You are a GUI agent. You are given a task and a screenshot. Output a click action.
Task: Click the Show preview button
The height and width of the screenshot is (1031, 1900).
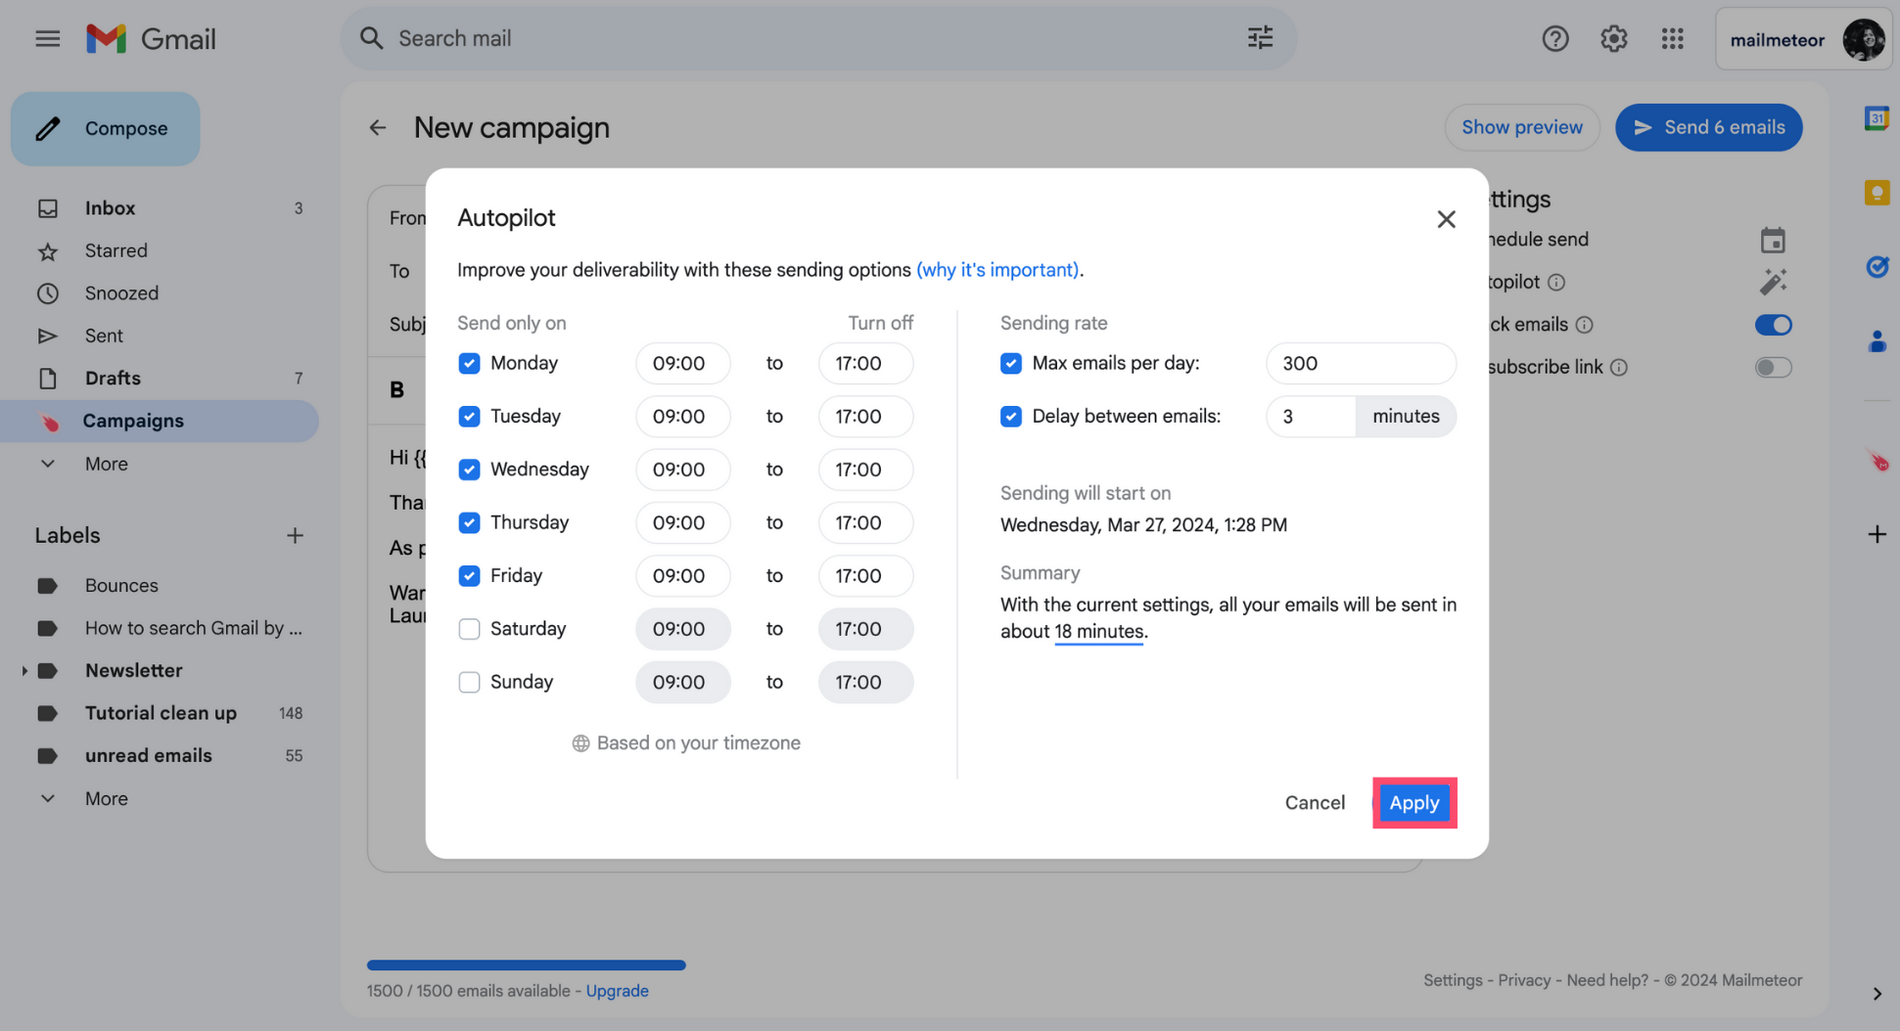pyautogui.click(x=1521, y=127)
